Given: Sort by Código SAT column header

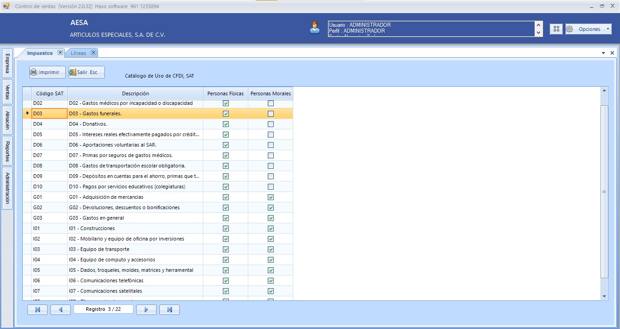Looking at the screenshot, I should (50, 93).
